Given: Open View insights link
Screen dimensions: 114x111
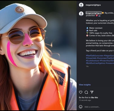Looking at the screenshot, I should [x=85, y=85].
